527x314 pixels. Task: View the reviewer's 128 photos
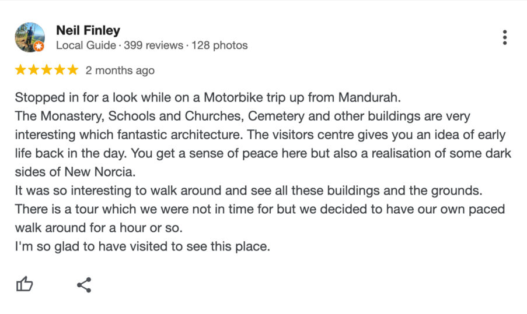click(x=219, y=45)
